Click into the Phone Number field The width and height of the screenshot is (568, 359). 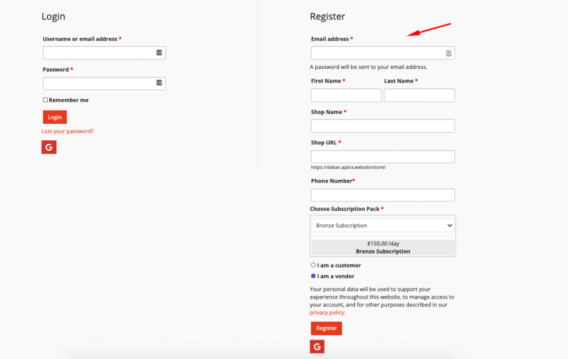(383, 195)
